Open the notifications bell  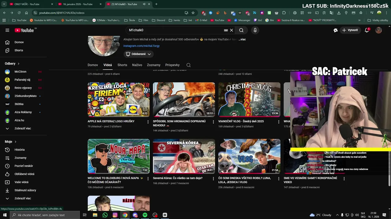367,30
